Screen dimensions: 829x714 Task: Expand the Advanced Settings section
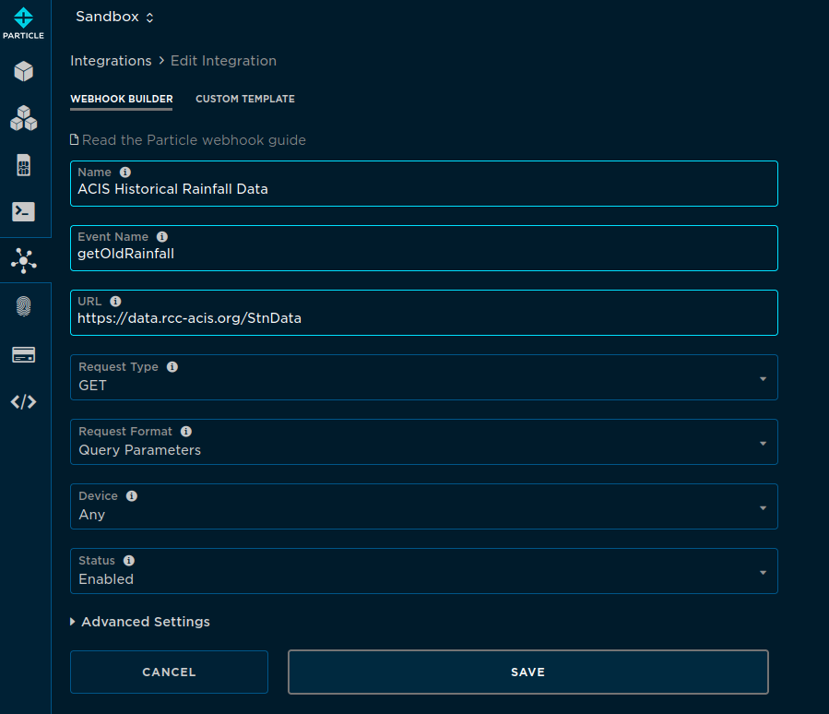tap(139, 622)
